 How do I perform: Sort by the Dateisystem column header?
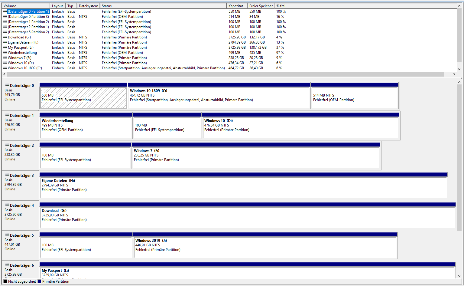pos(88,6)
